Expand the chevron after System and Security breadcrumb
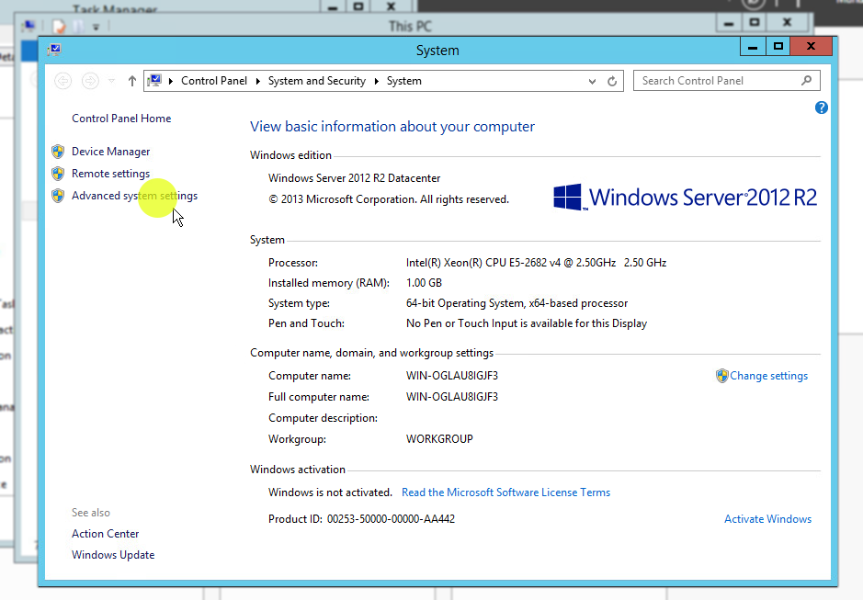863x600 pixels. tap(376, 81)
